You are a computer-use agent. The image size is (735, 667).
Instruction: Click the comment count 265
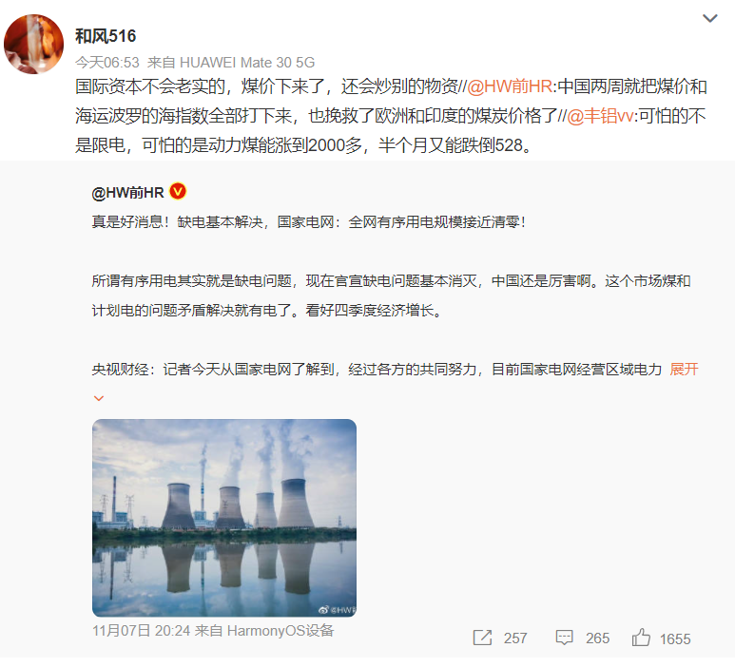[597, 638]
